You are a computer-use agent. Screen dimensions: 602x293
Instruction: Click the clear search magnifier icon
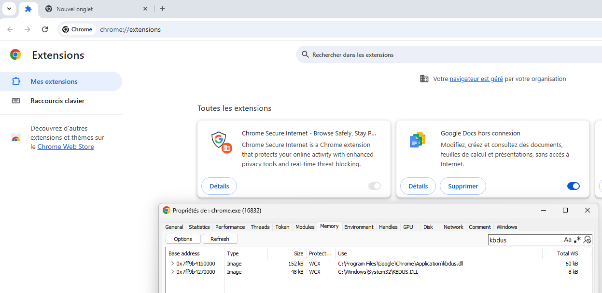coord(587,240)
